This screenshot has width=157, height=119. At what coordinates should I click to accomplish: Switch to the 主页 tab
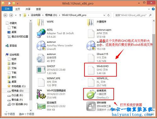[x=18, y=9]
